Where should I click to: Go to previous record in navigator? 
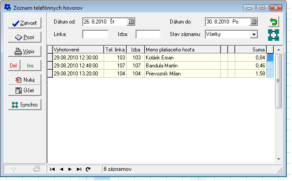coord(61,169)
